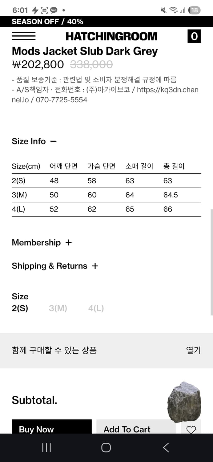
Task: Select size 3(M)
Action: click(58, 308)
